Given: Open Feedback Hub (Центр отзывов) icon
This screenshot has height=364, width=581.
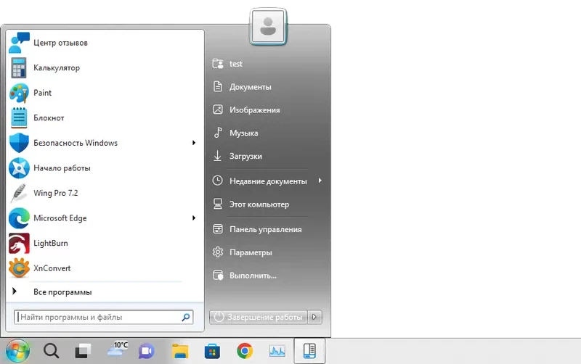Looking at the screenshot, I should click(x=19, y=43).
